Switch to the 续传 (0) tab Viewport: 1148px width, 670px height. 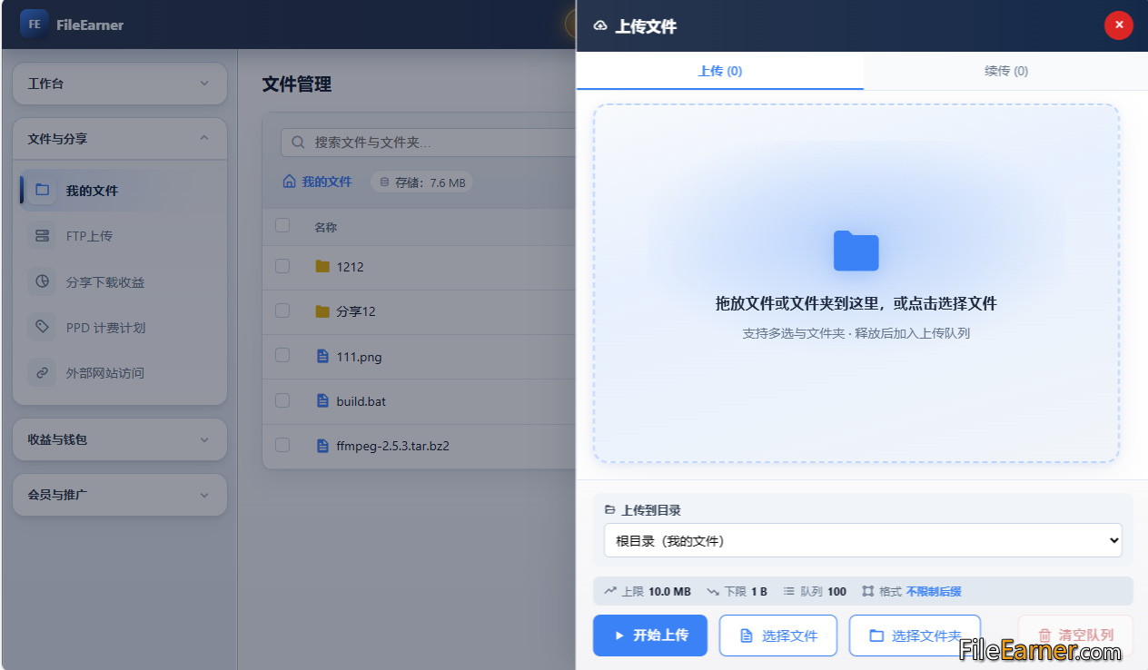point(1006,71)
